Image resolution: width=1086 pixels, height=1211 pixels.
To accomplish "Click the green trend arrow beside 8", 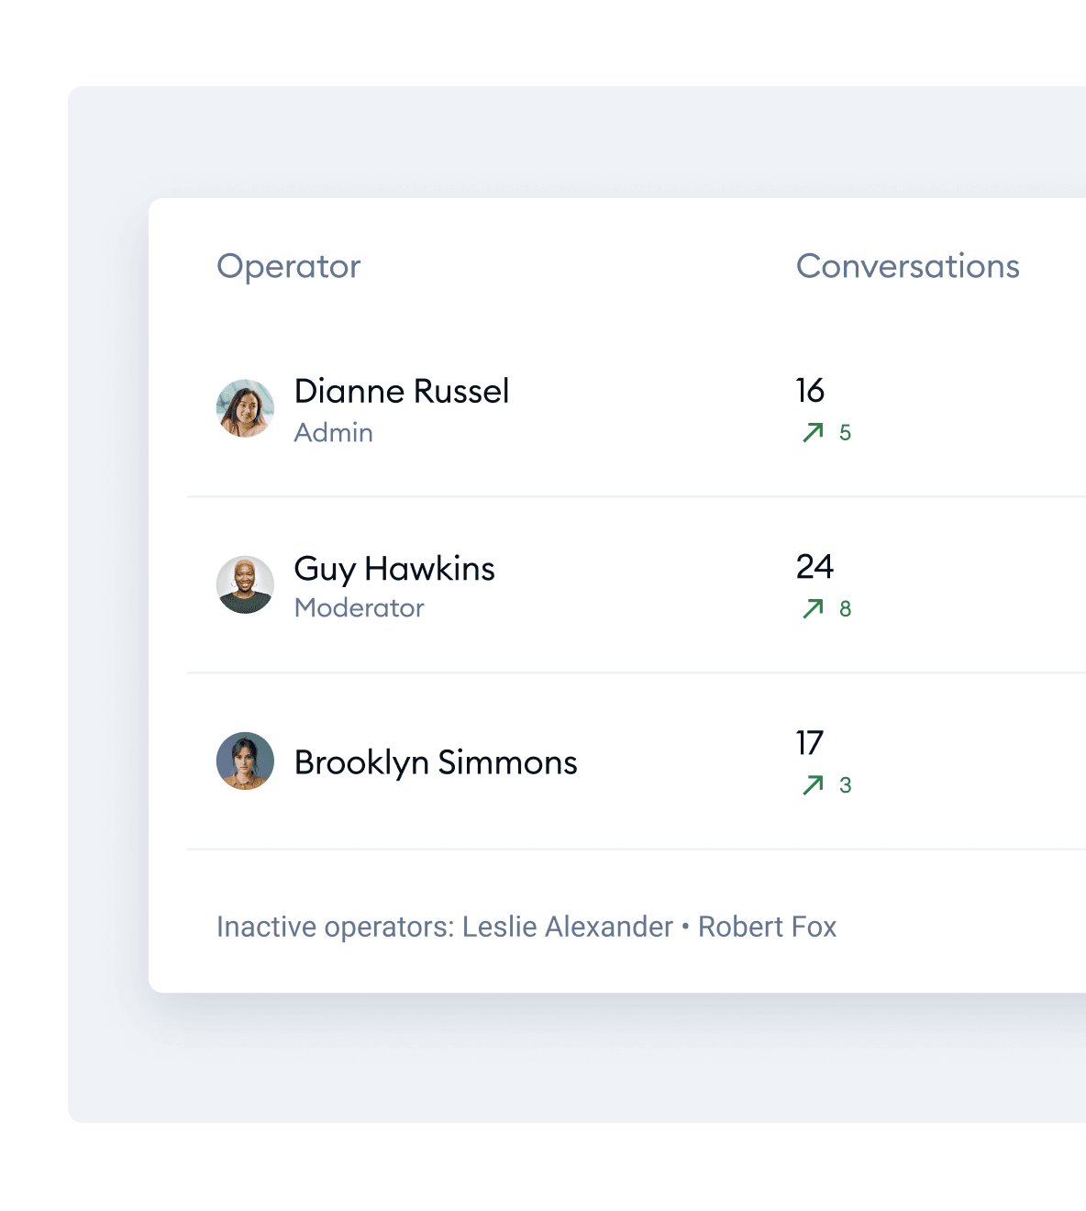I will point(813,608).
